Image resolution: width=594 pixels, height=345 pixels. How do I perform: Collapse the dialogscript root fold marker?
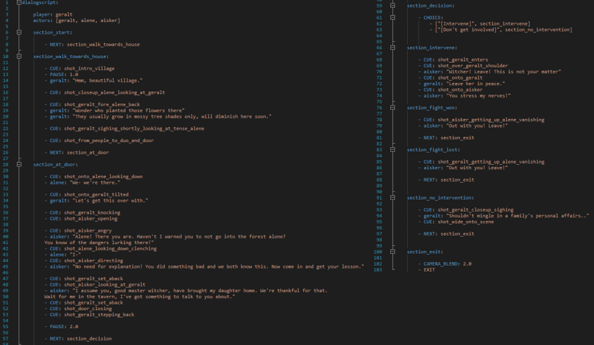19,3
